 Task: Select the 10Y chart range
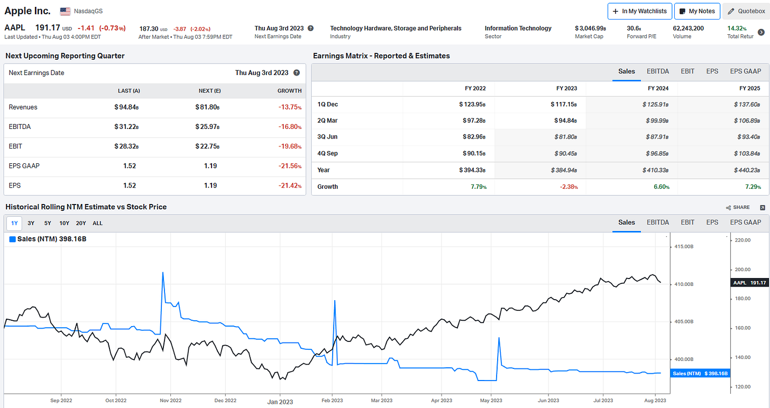pos(64,223)
